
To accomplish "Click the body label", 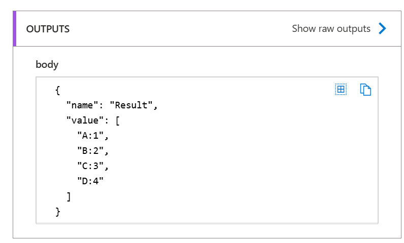I will pyautogui.click(x=47, y=64).
